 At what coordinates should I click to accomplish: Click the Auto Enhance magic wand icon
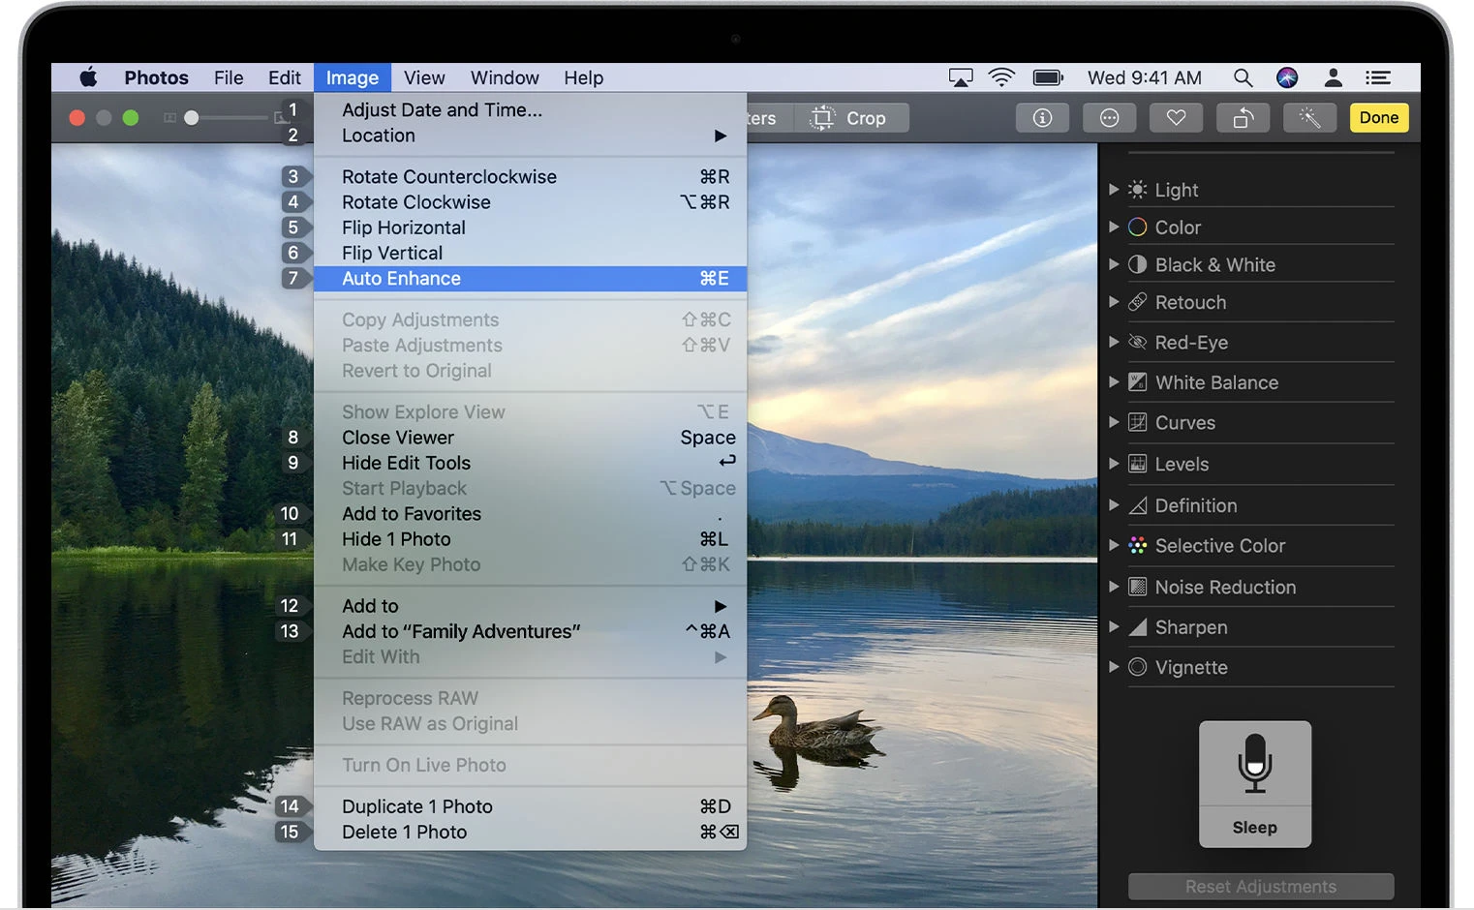tap(1309, 118)
